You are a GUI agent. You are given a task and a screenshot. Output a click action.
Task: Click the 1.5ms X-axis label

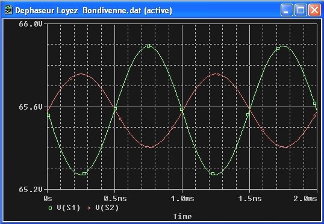(x=250, y=199)
